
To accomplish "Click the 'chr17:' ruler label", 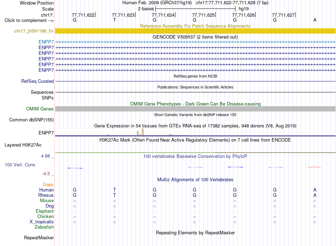I will click(47, 15).
